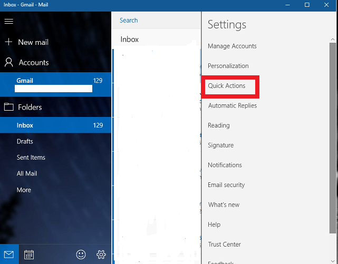Maximize the Mail window
This screenshot has width=338, height=264.
click(x=307, y=5)
